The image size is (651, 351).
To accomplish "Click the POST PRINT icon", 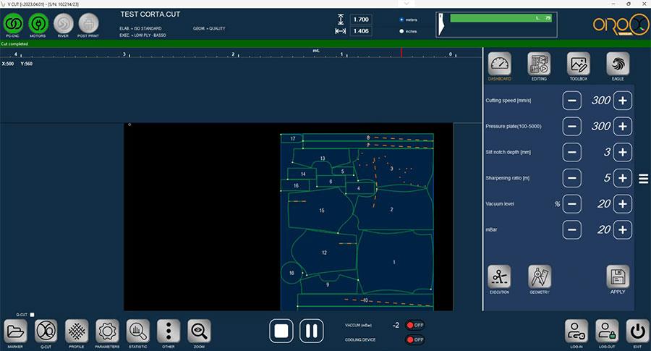I will point(88,23).
